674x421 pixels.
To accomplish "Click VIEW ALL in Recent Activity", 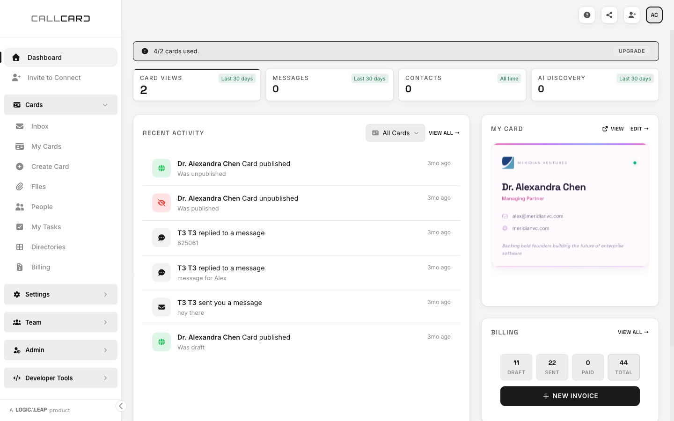I will click(444, 133).
